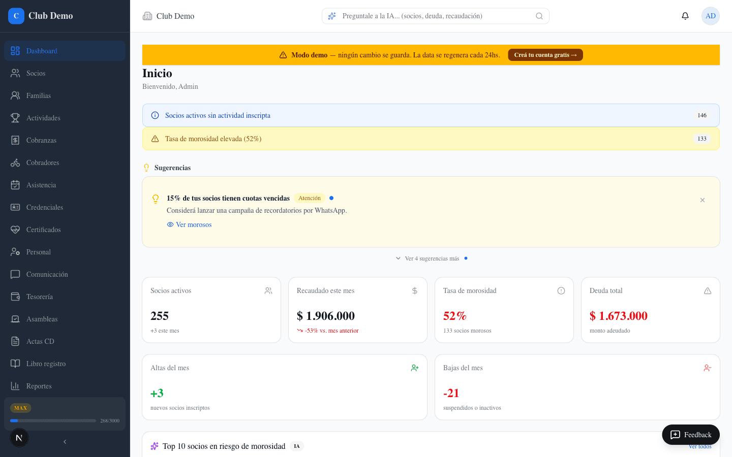This screenshot has width=732, height=457.
Task: Open the Asistencia calendar section
Action: [x=41, y=185]
